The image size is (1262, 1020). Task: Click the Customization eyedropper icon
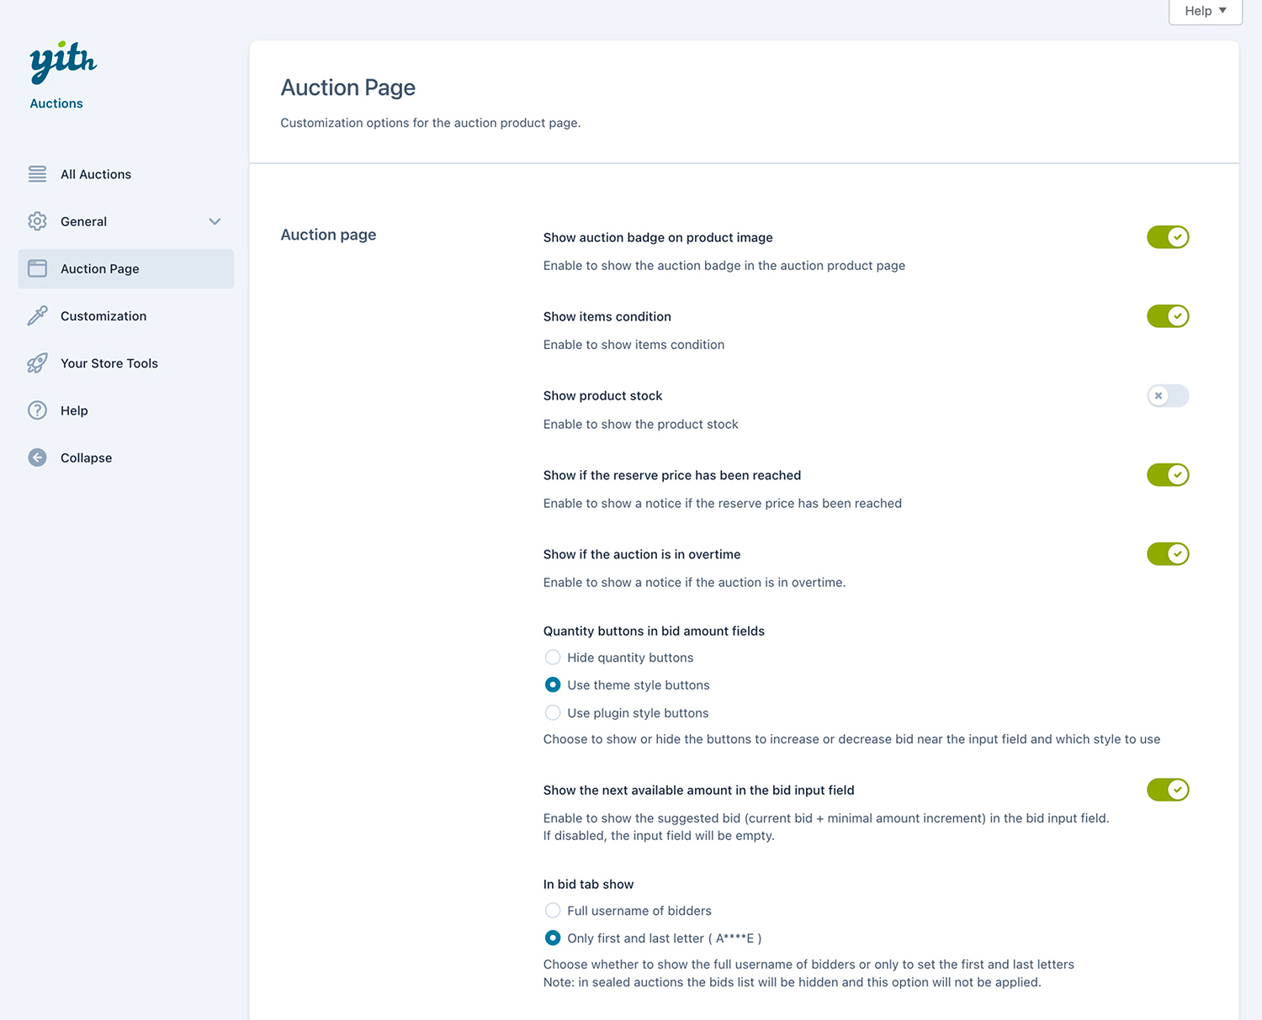tap(37, 316)
